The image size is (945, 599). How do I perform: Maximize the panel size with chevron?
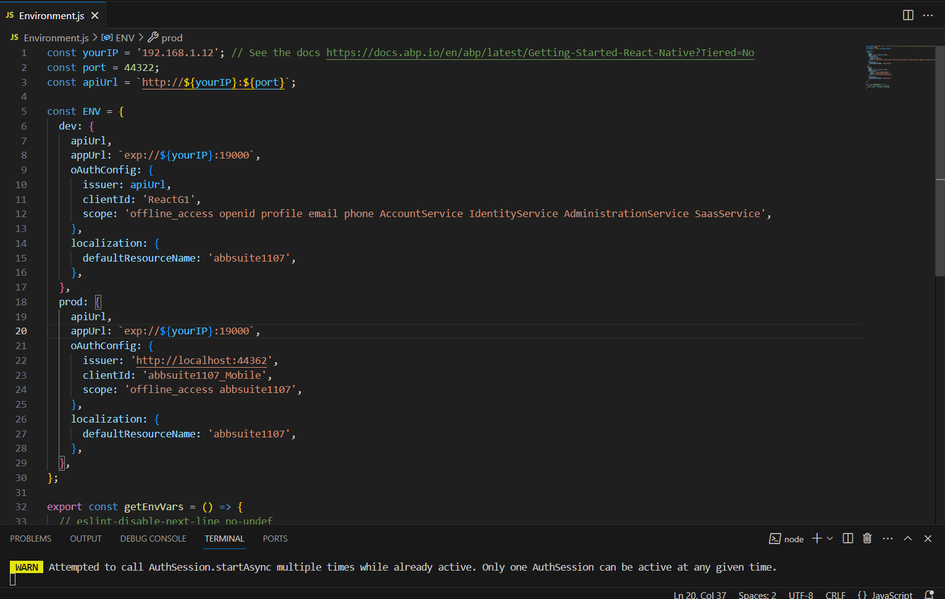click(908, 539)
